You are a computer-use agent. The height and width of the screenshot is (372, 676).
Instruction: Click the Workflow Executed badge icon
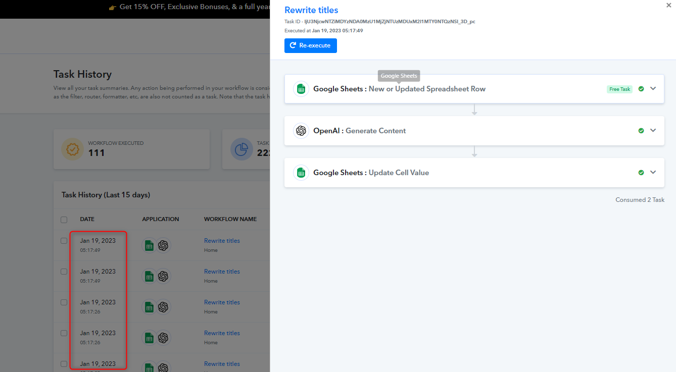72,149
